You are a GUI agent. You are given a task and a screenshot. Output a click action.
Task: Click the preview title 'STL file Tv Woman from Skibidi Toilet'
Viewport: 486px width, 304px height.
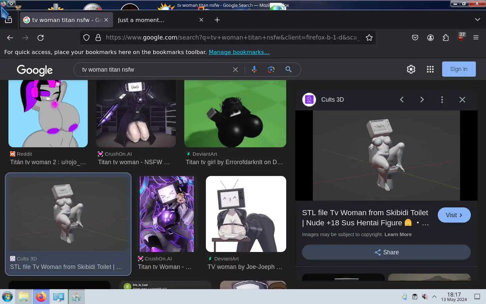[x=365, y=218]
